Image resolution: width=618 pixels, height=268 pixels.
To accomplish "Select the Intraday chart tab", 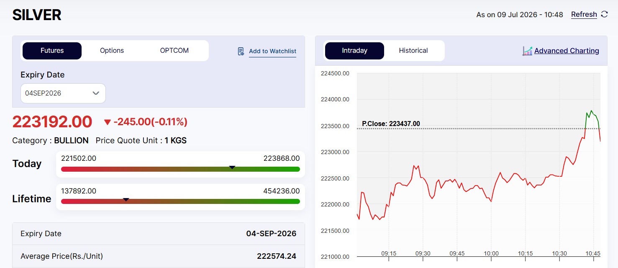I will click(x=354, y=51).
